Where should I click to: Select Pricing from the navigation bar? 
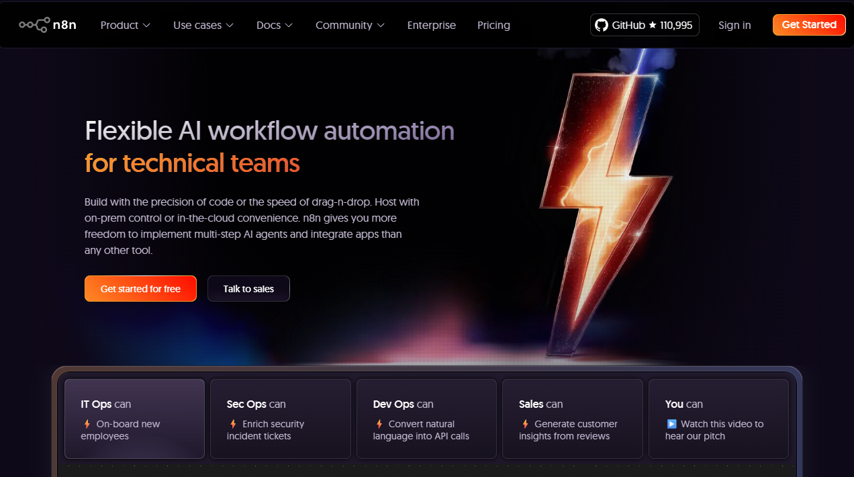point(493,25)
